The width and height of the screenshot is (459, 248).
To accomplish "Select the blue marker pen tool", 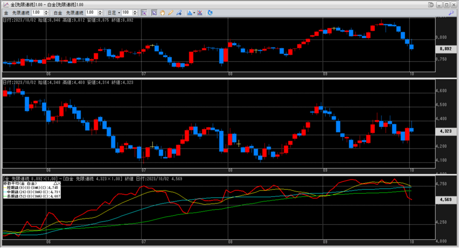I will coord(179,13).
